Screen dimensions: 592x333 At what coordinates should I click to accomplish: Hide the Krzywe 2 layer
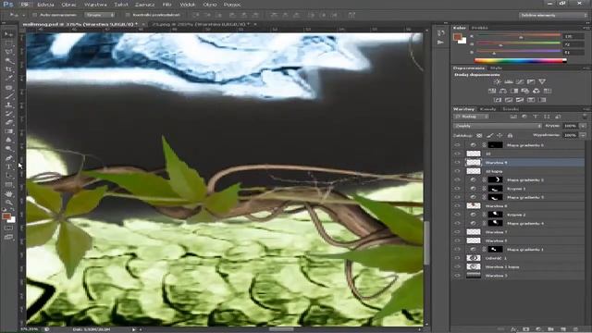(x=457, y=215)
